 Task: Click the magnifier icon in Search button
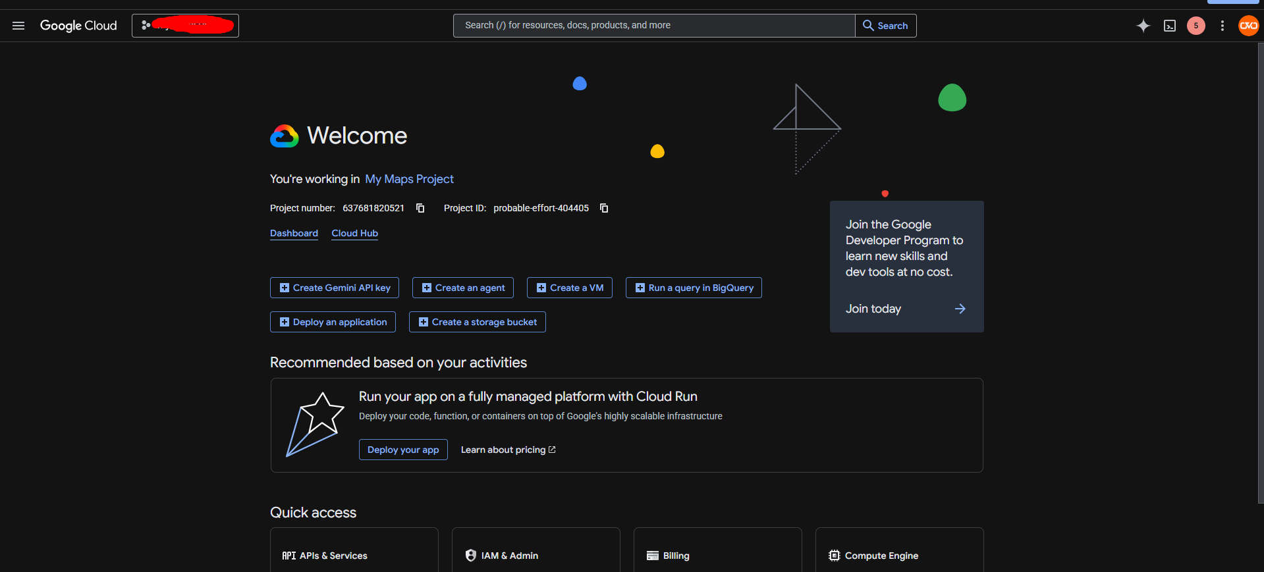tap(869, 26)
